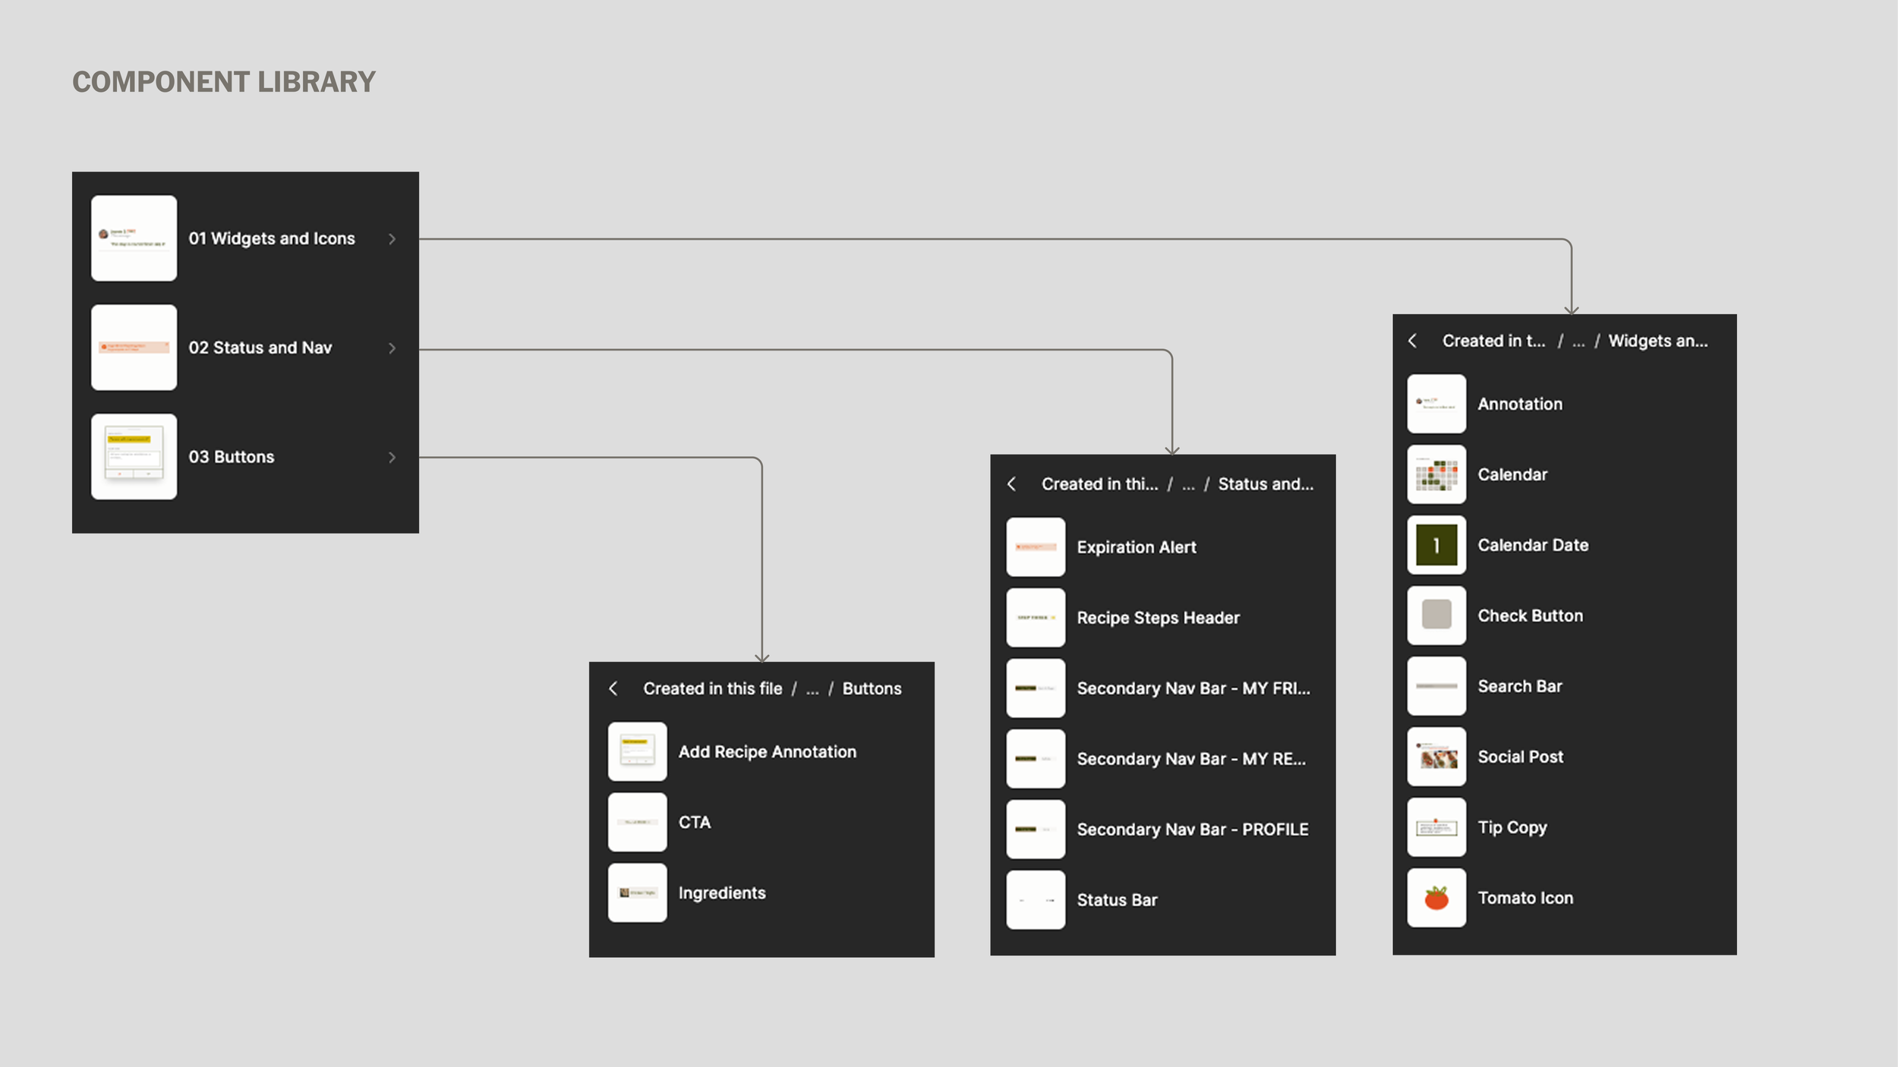Select the Check Button component thumbnail
This screenshot has height=1067, width=1898.
[1436, 615]
